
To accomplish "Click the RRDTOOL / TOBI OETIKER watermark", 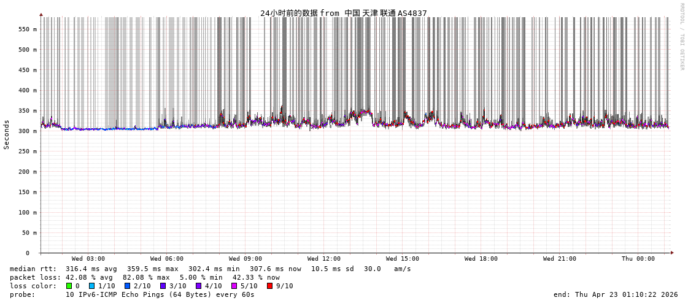I will point(681,37).
